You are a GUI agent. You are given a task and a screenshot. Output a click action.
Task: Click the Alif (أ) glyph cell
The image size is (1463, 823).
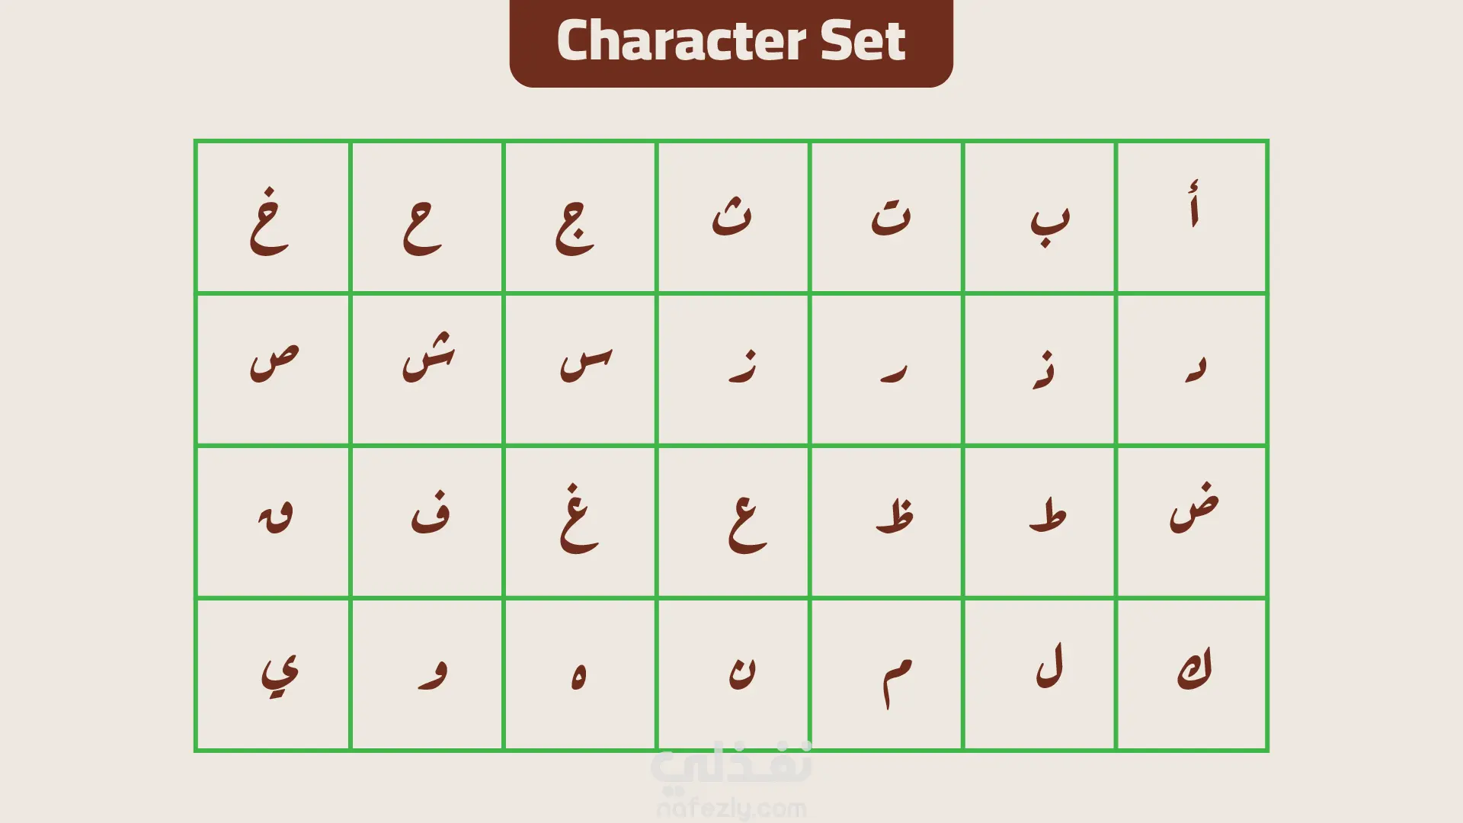[1192, 217]
